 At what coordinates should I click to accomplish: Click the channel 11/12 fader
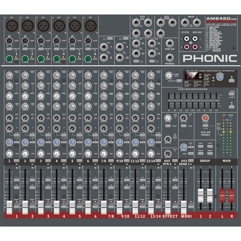(135, 208)
